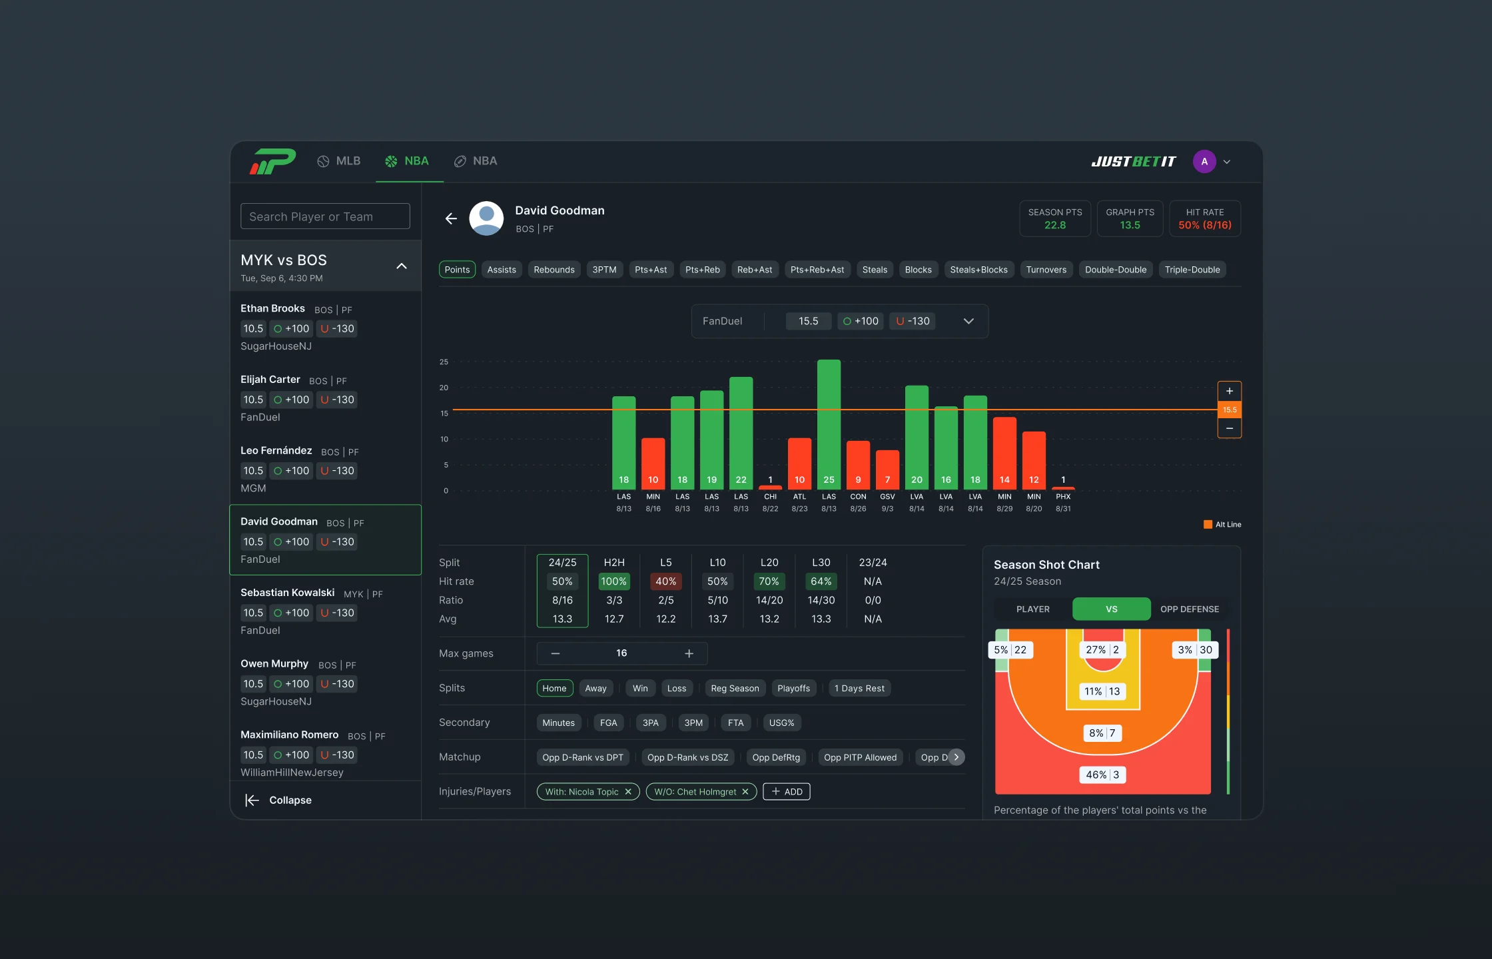The width and height of the screenshot is (1492, 959).
Task: Enable the Minutes secondary stat
Action: coord(558,723)
